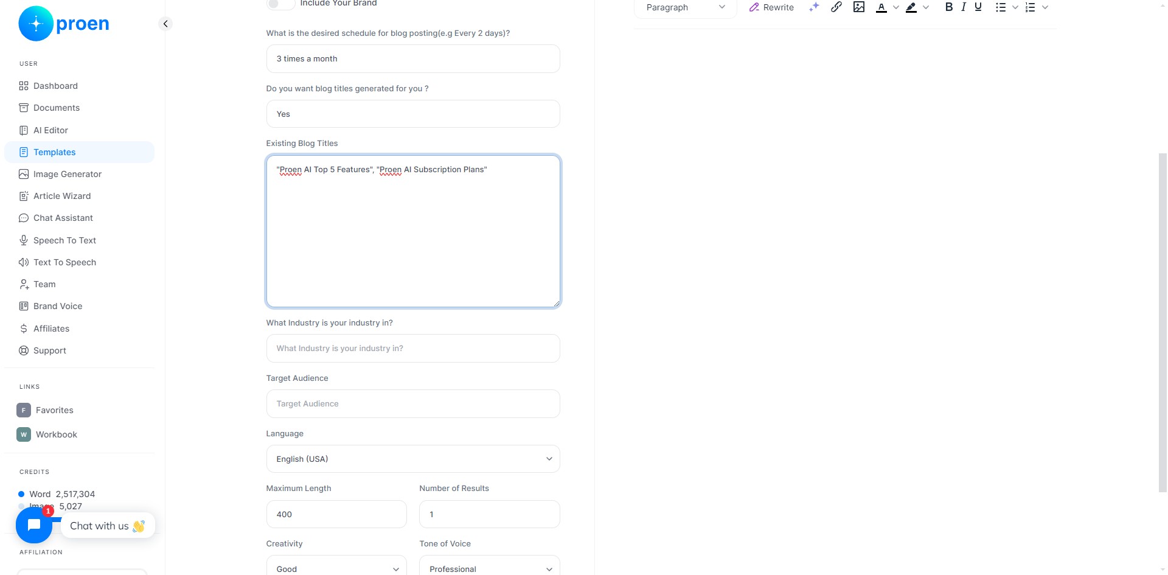Toggle Include Your Brand switch
The height and width of the screenshot is (575, 1168).
[280, 4]
